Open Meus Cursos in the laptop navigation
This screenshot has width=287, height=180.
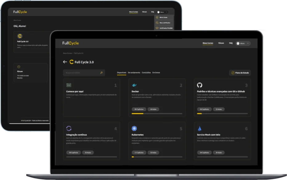[x=208, y=43]
